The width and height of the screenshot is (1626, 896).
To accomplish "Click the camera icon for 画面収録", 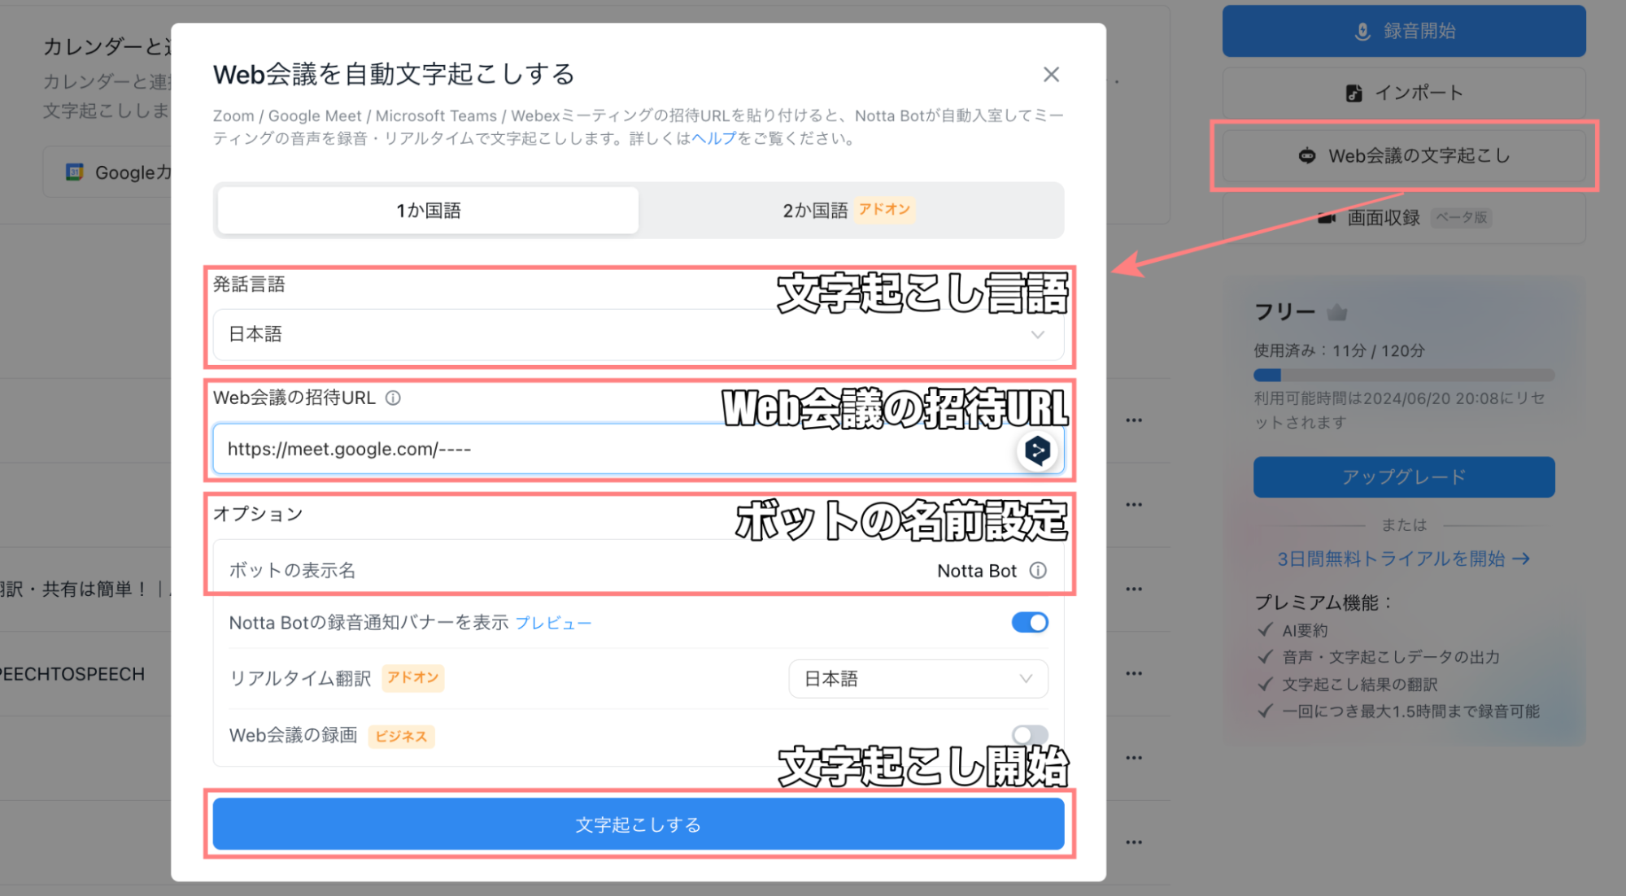I will (x=1327, y=218).
